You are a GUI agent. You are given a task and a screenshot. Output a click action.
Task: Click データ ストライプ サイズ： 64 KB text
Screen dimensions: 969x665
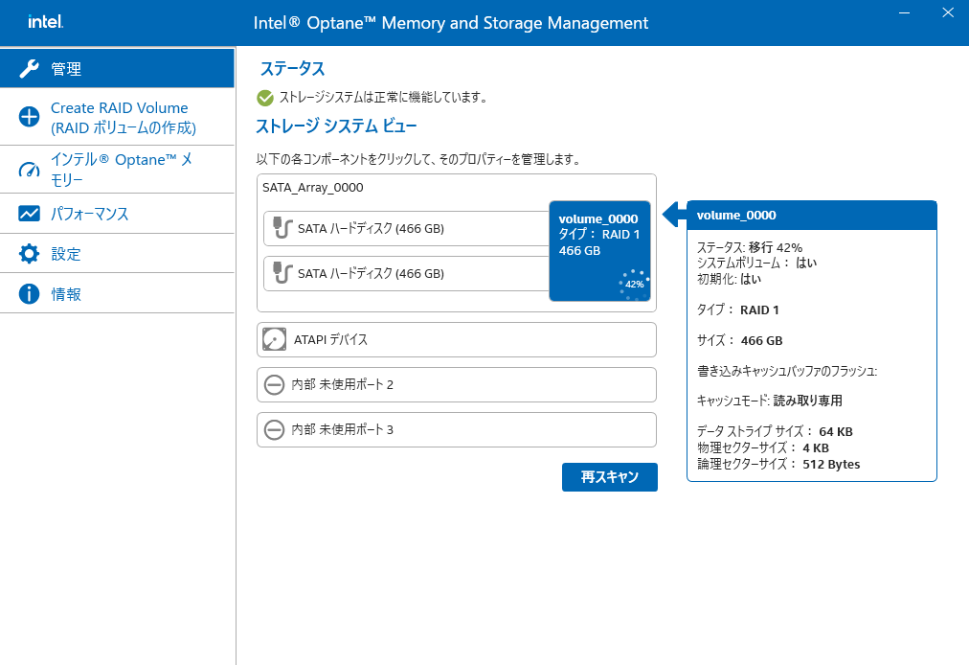coord(775,431)
